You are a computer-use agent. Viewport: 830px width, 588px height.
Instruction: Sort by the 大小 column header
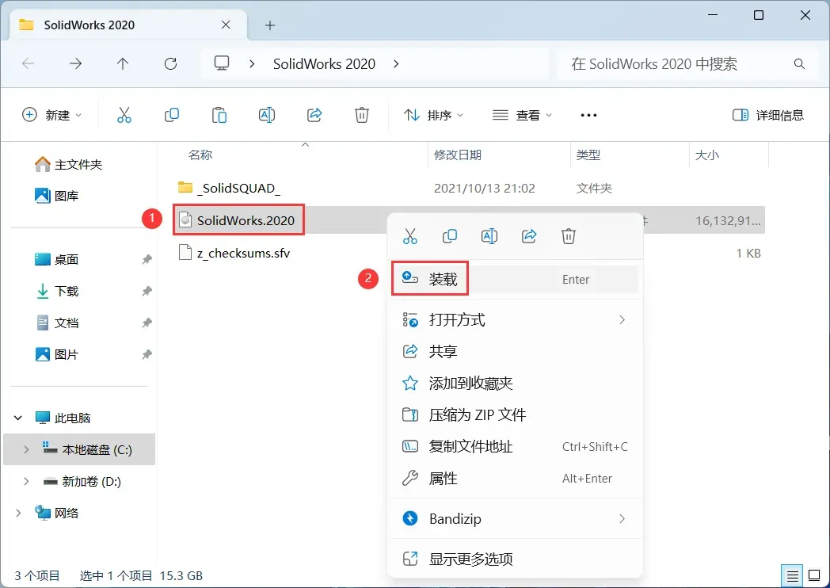tap(706, 155)
